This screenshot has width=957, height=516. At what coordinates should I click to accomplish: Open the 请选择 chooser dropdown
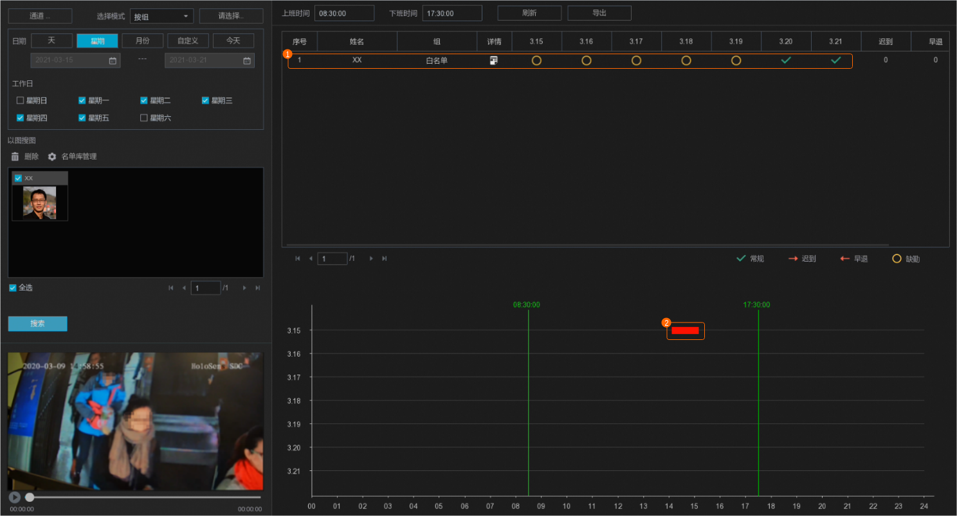point(231,16)
